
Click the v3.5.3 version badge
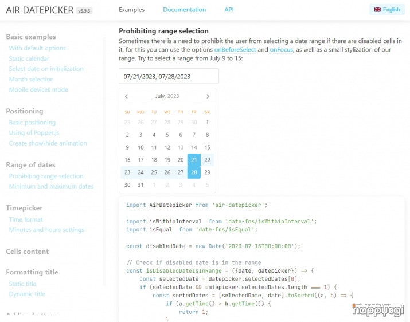tap(84, 11)
